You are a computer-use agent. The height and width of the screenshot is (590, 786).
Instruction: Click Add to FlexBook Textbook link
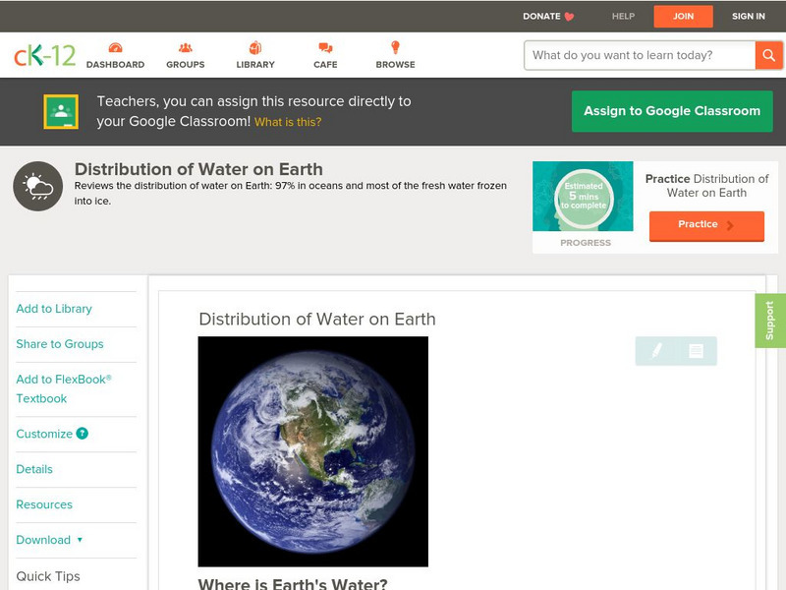64,388
